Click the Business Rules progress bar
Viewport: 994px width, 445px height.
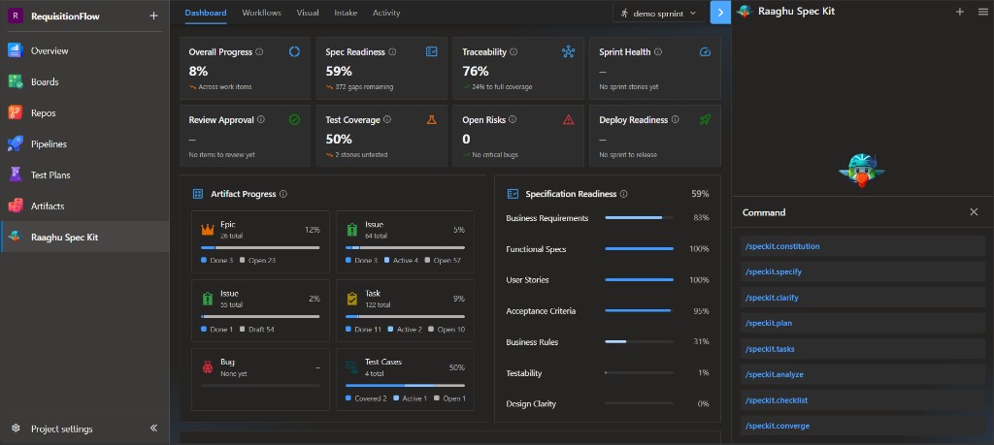pyautogui.click(x=639, y=342)
